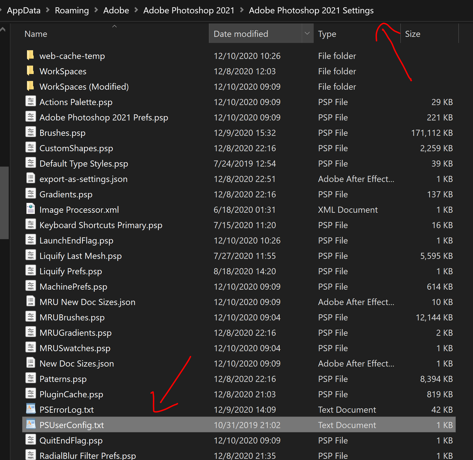The height and width of the screenshot is (460, 473).
Task: Click the XML Document type cell
Action: click(x=348, y=210)
